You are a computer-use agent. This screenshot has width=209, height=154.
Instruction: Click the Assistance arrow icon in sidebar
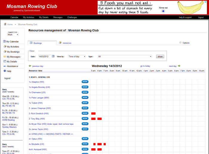(x=5, y=66)
